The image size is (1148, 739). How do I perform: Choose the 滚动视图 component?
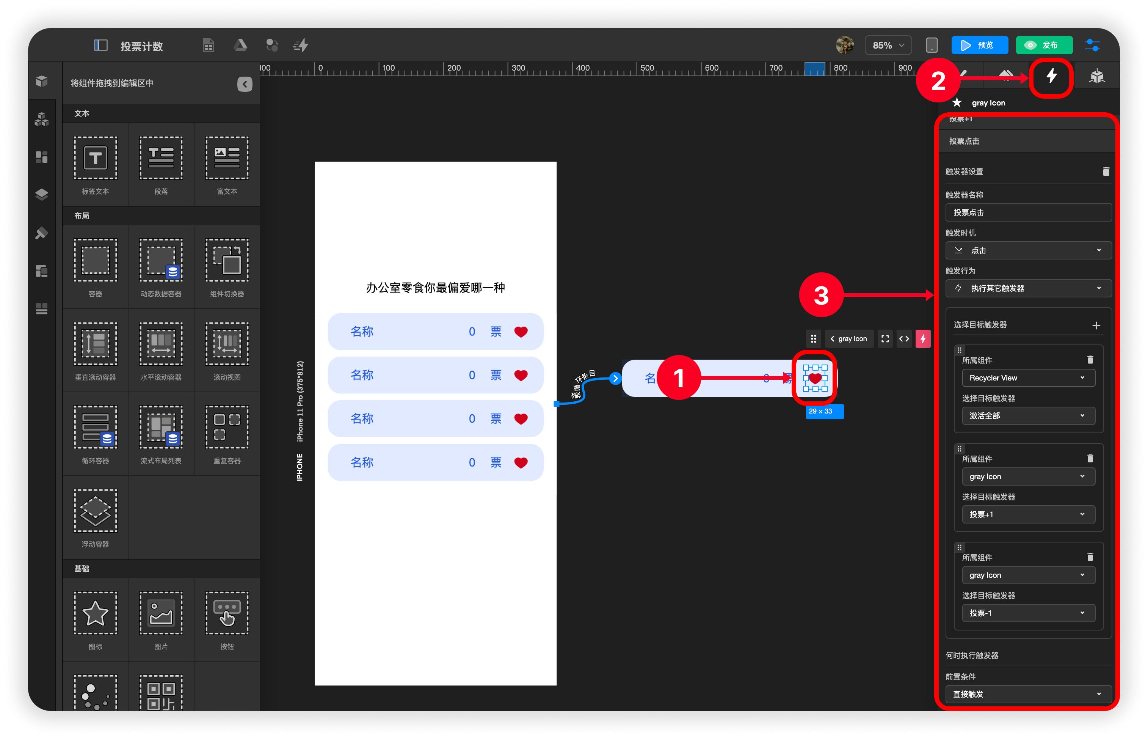point(227,351)
